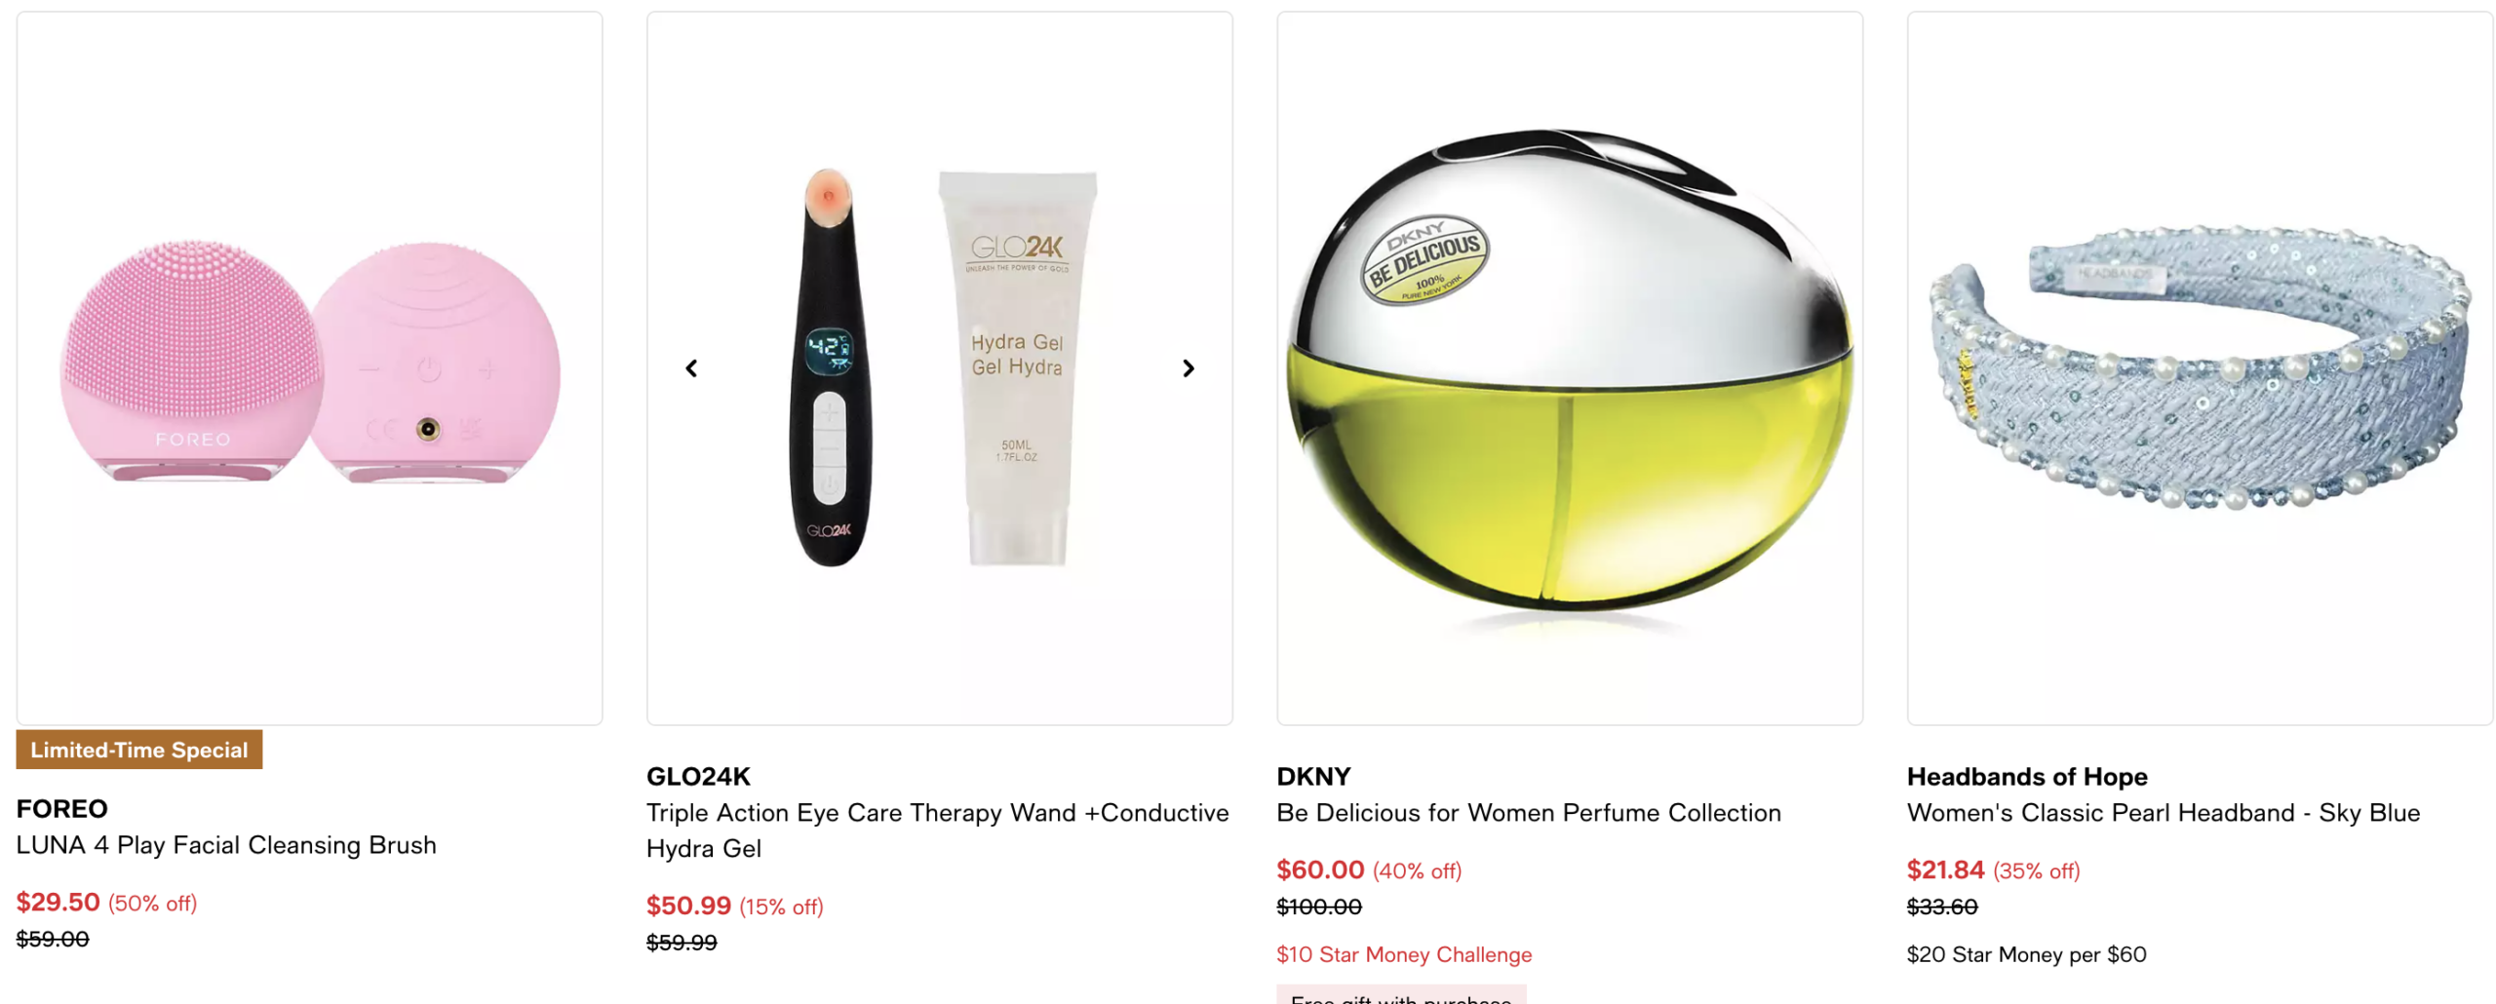Viewport: 2496px width, 1004px height.
Task: Open the DKNY brand link
Action: point(1313,776)
